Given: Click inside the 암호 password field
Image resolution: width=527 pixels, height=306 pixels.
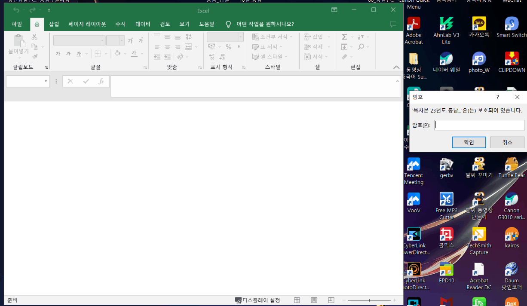Looking at the screenshot, I should (479, 125).
